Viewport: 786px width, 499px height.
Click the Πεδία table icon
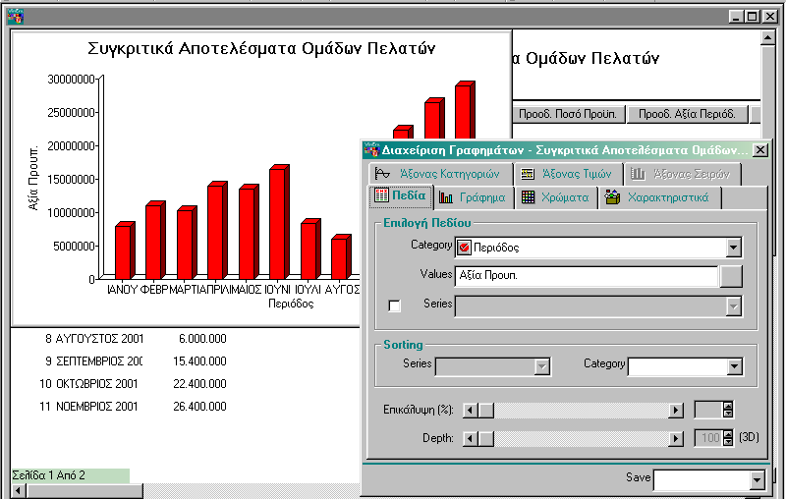[381, 195]
